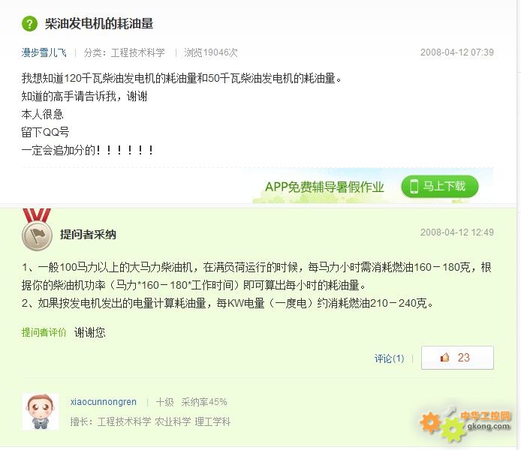
Task: Click the 理工学科 expertise tag
Action: [x=212, y=421]
